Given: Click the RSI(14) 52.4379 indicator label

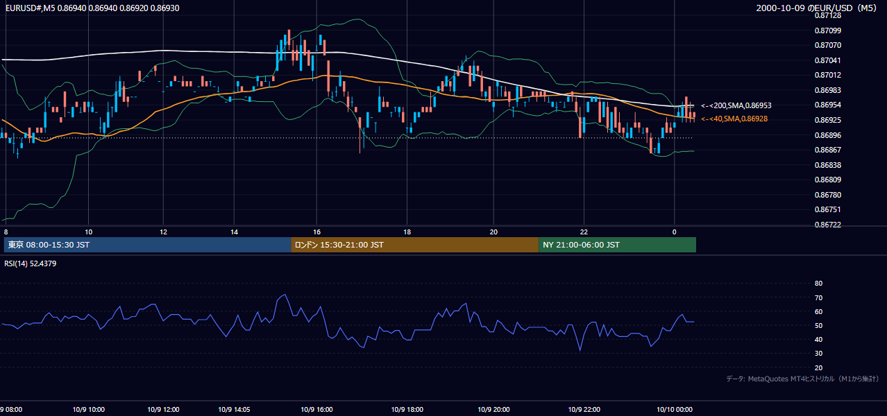Looking at the screenshot, I should click(x=31, y=263).
